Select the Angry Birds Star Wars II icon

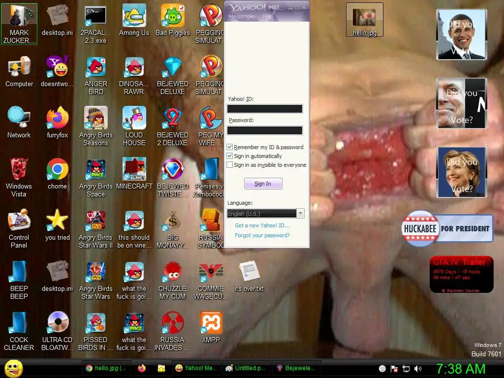click(x=95, y=229)
